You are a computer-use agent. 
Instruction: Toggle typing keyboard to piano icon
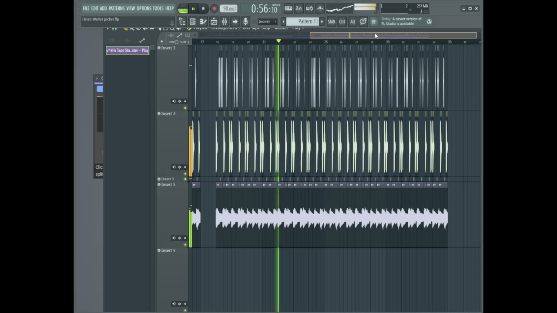(288, 8)
